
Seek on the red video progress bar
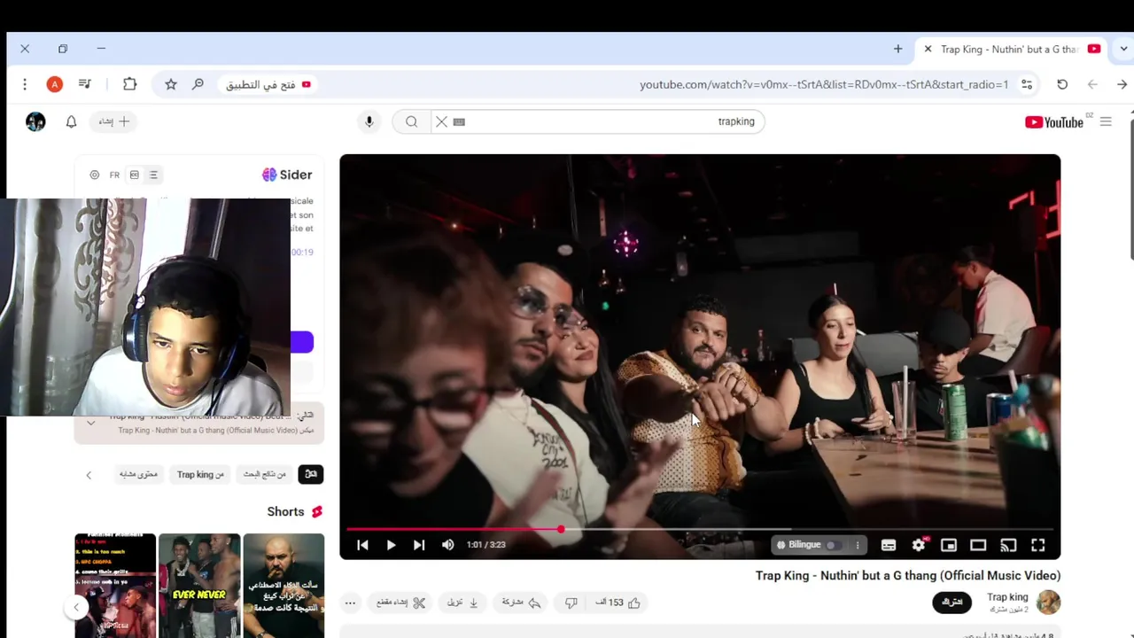[700, 529]
